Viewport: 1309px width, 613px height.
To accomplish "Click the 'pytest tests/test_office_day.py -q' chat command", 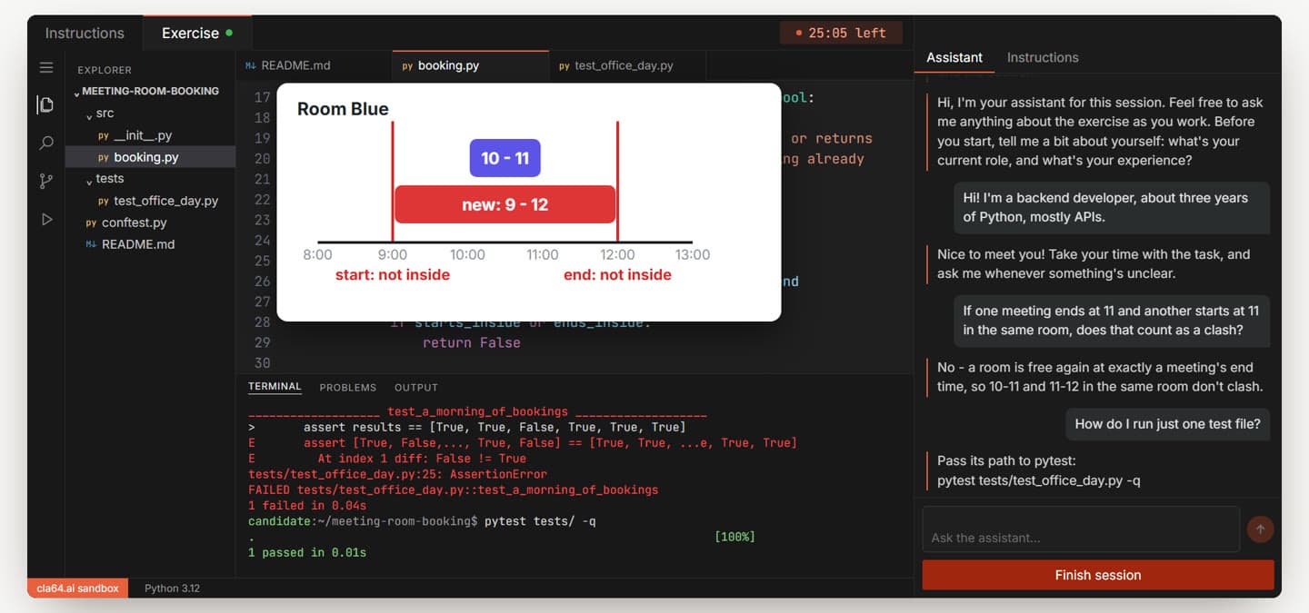I will click(1039, 480).
